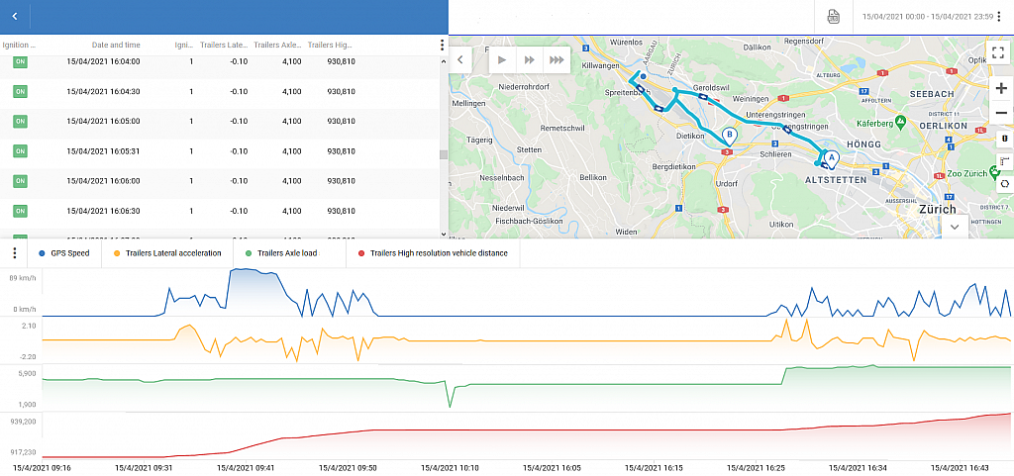This screenshot has width=1014, height=476.
Task: Start route playback at normal speed
Action: pyautogui.click(x=502, y=60)
